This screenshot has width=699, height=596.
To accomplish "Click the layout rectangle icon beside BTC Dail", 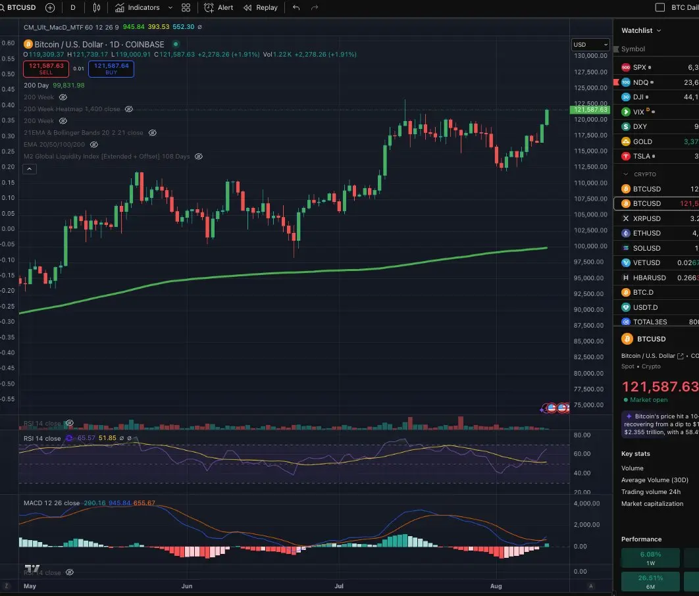I will tap(660, 8).
